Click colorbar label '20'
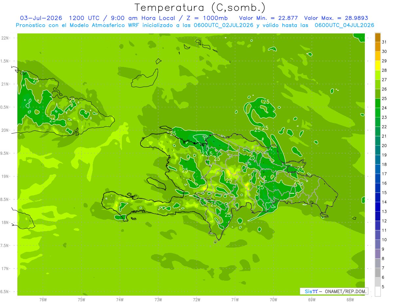 [384, 146]
